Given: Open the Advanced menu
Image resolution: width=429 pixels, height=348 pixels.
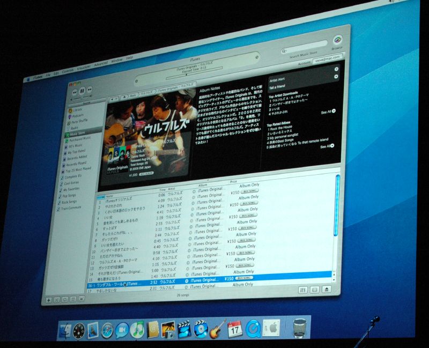Looking at the screenshot, I should (101, 64).
